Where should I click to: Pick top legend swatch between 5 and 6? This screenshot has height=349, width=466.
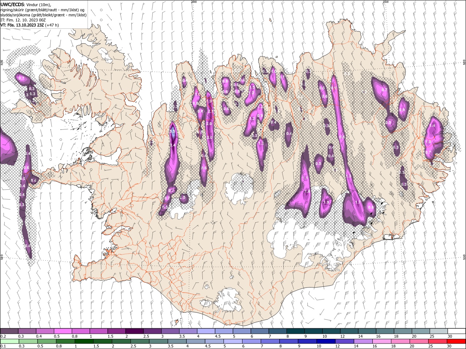click(x=241, y=331)
